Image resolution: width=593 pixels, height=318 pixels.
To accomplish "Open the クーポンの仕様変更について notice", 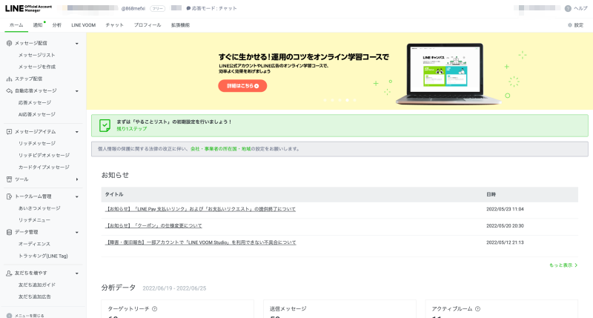I will (154, 225).
